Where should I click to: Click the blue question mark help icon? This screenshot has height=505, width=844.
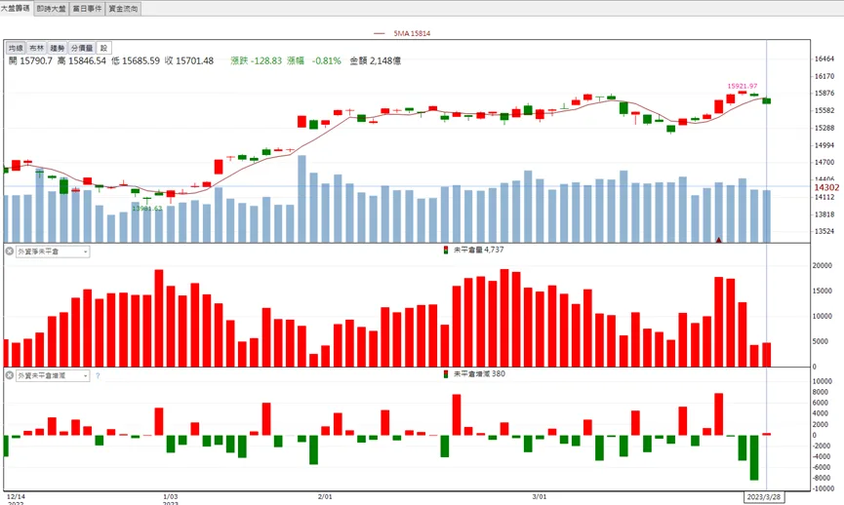(x=98, y=375)
